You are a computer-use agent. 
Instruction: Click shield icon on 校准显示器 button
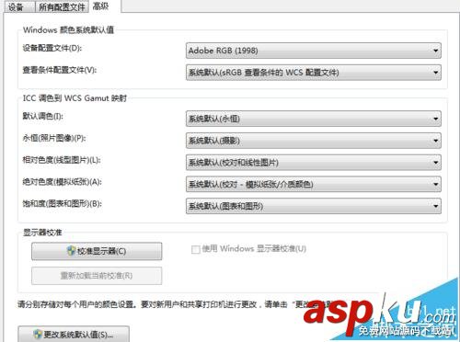[71, 251]
